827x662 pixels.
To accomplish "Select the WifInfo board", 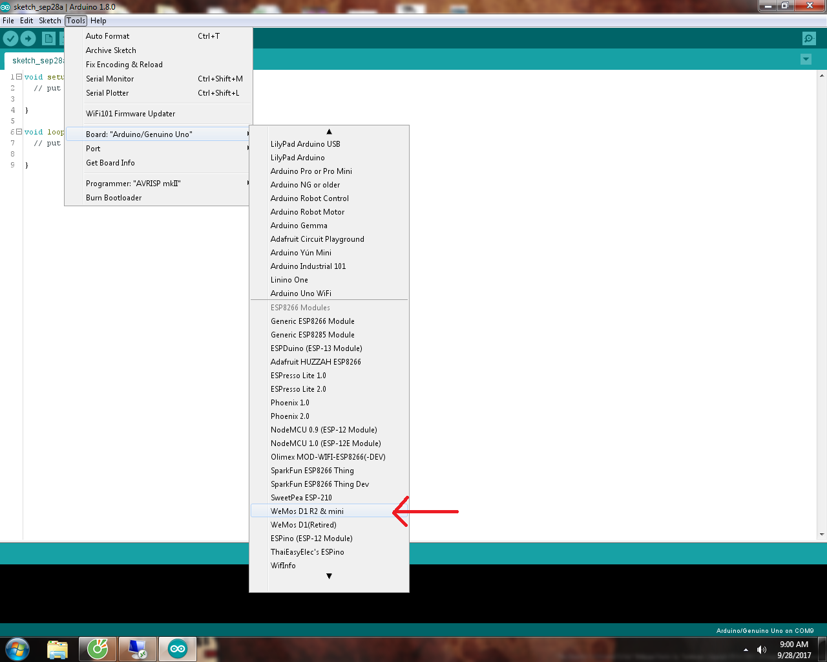I will pos(329,566).
